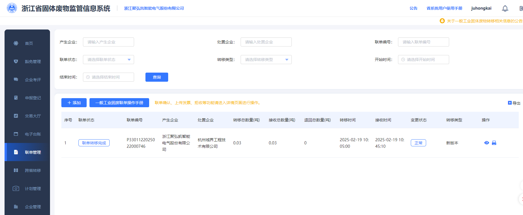523x215 pixels.
Task: Click the 添加 add button
Action: [x=74, y=103]
